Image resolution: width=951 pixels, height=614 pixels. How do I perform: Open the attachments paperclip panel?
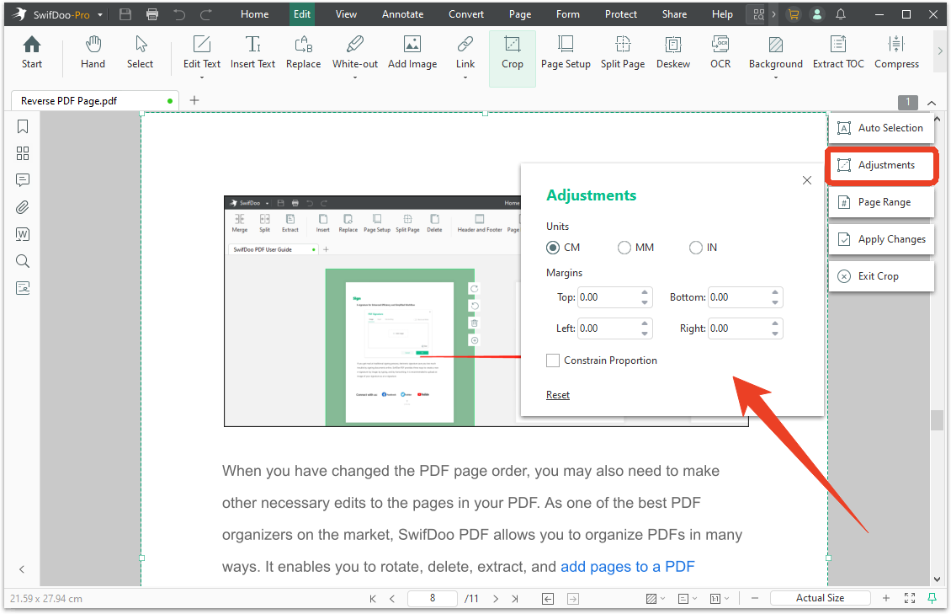click(x=23, y=207)
